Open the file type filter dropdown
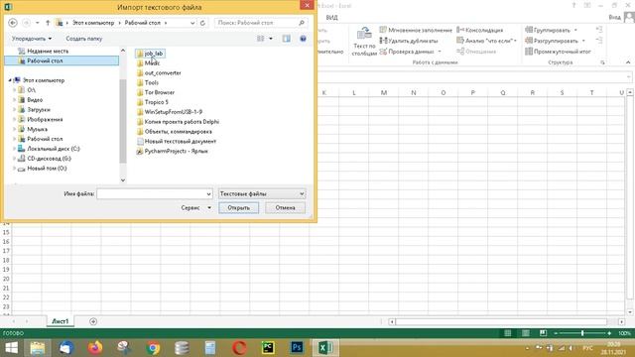The width and height of the screenshot is (635, 357). click(302, 194)
